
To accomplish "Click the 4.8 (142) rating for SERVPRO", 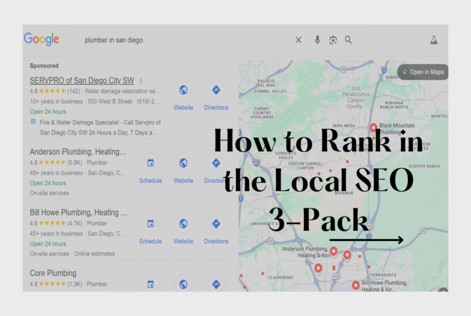I will (55, 91).
